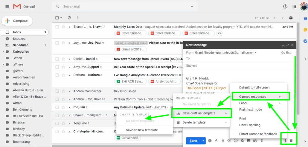Expand the .Where label
This screenshot has height=147, width=308.
point(3,65)
